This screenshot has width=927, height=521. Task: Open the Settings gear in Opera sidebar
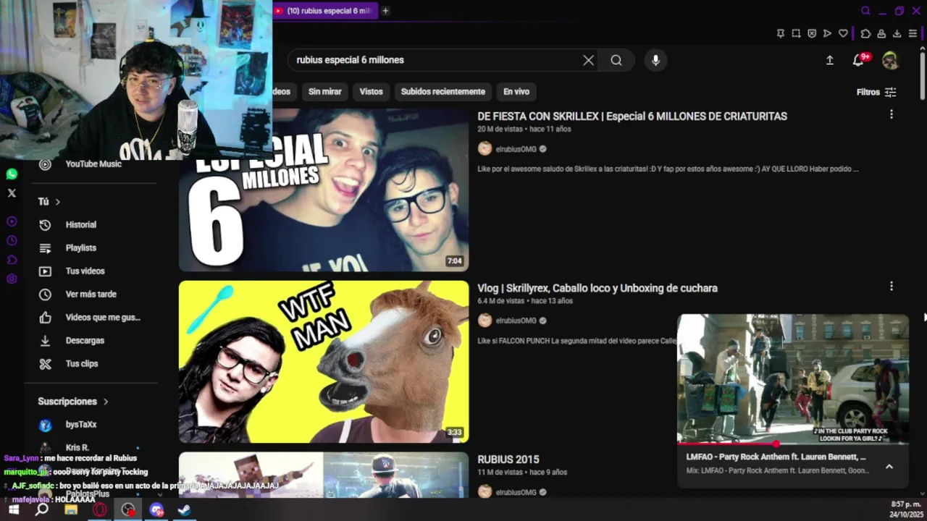(12, 279)
